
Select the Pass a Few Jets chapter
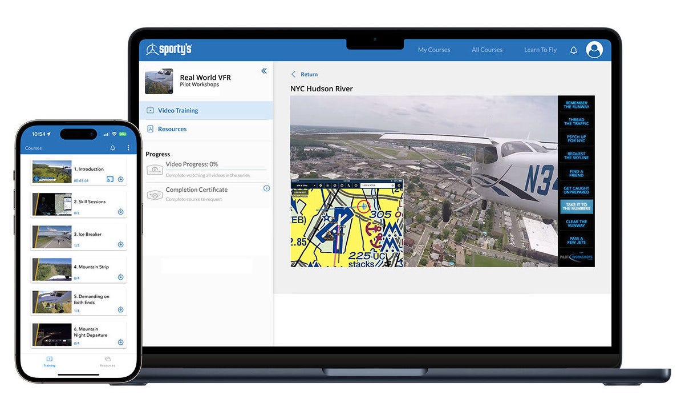pos(576,240)
